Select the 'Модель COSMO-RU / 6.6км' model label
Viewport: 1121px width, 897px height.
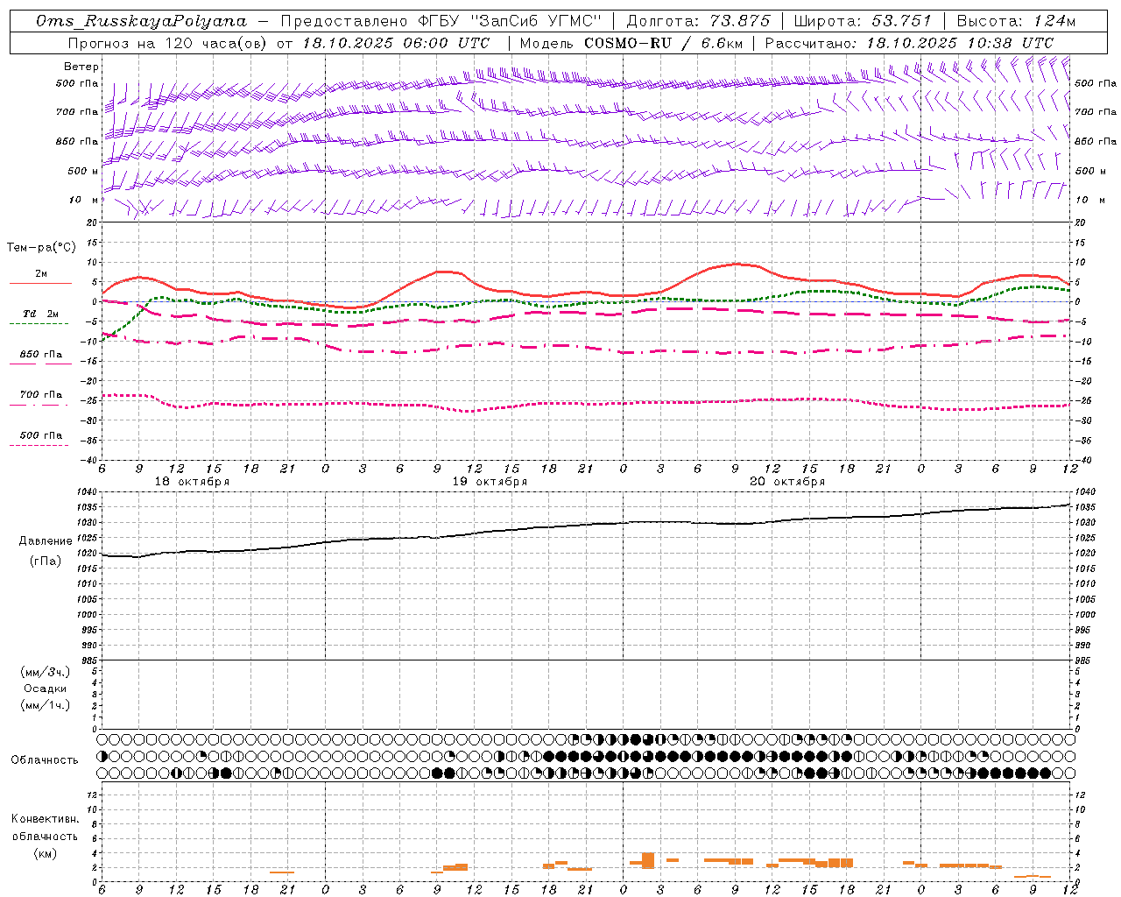631,43
